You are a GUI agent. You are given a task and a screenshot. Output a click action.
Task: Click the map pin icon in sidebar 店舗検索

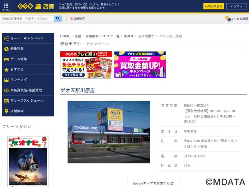(7, 111)
